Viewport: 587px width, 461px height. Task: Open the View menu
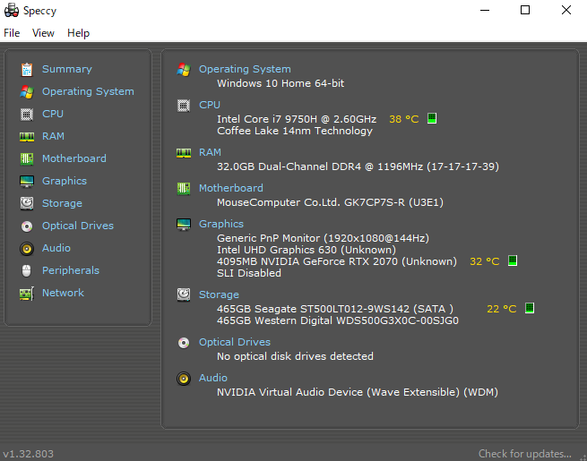[43, 33]
